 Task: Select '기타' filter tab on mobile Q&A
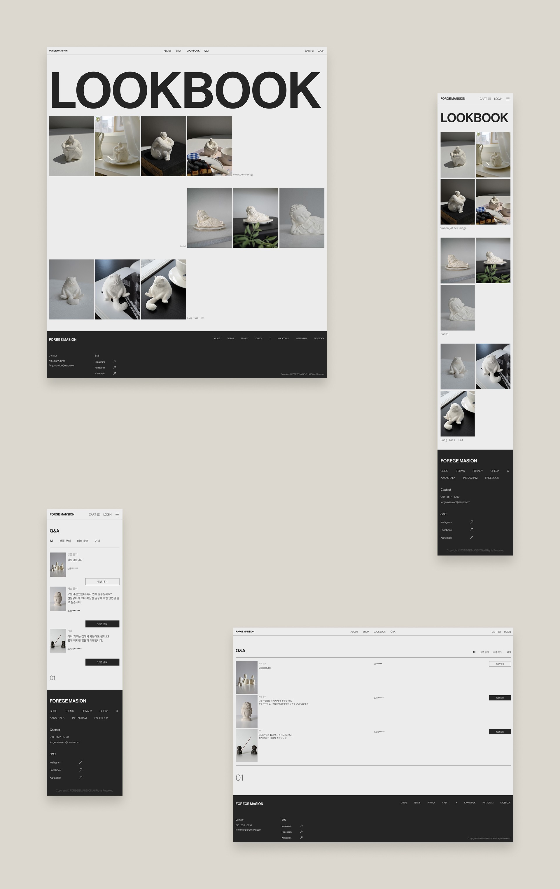pos(97,541)
